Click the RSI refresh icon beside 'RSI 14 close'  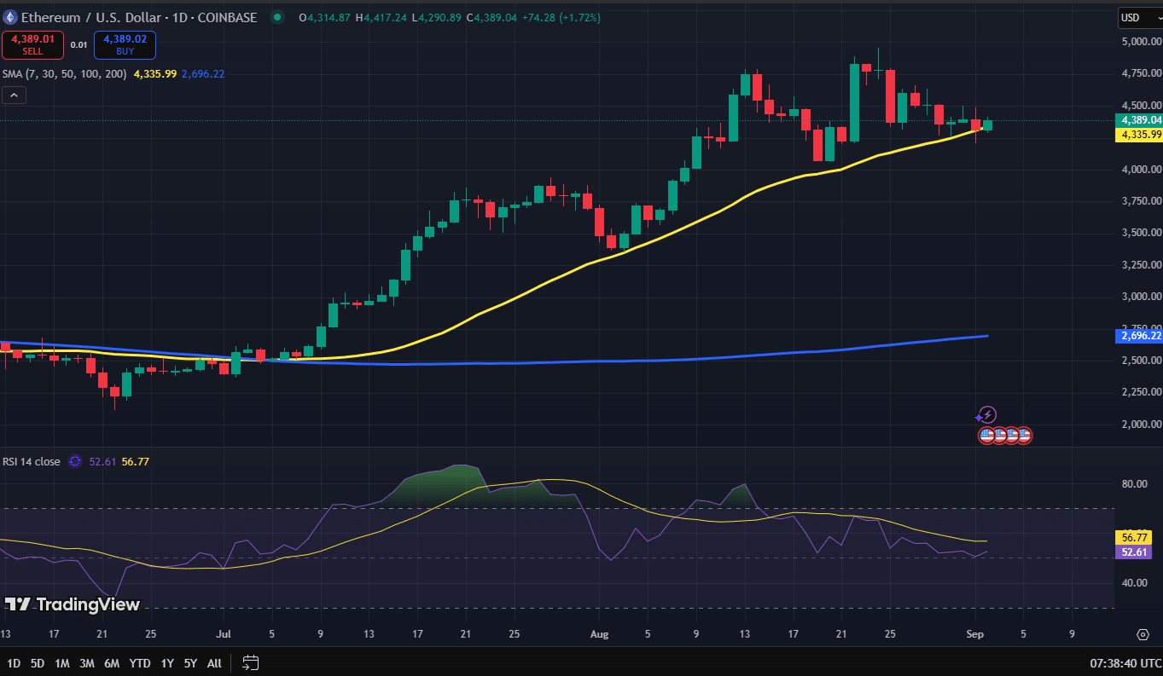(74, 461)
